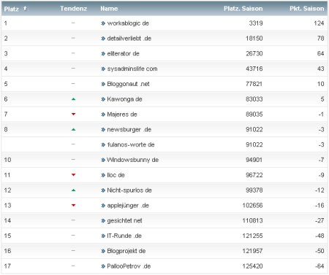The image size is (329, 275).
Task: Open the Kawonga de link
Action: click(x=124, y=99)
